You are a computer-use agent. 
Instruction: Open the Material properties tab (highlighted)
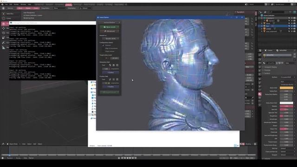[x=260, y=94]
